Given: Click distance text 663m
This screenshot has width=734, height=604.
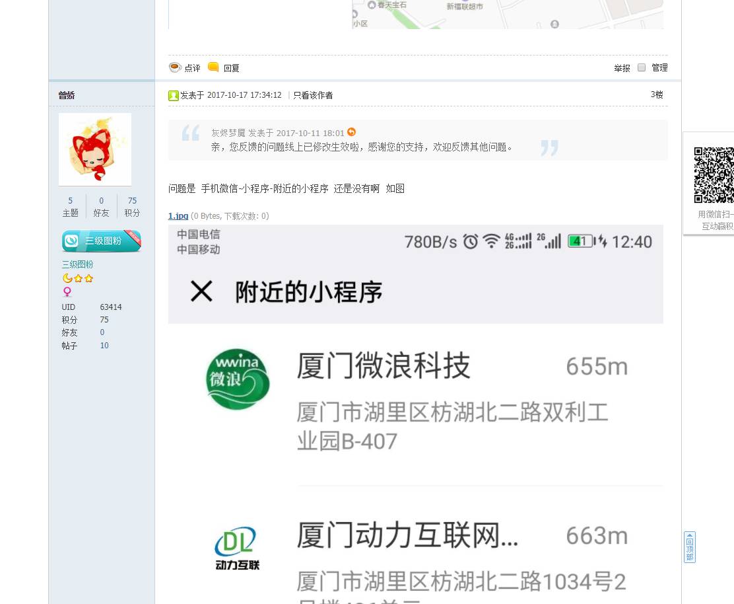Looking at the screenshot, I should click(597, 536).
